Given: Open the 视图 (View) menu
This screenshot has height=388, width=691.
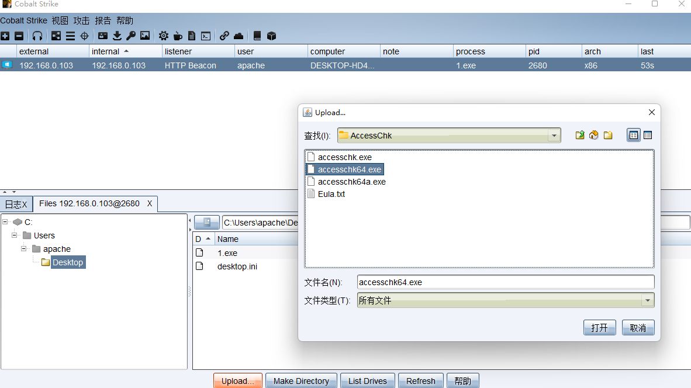Looking at the screenshot, I should click(x=60, y=20).
